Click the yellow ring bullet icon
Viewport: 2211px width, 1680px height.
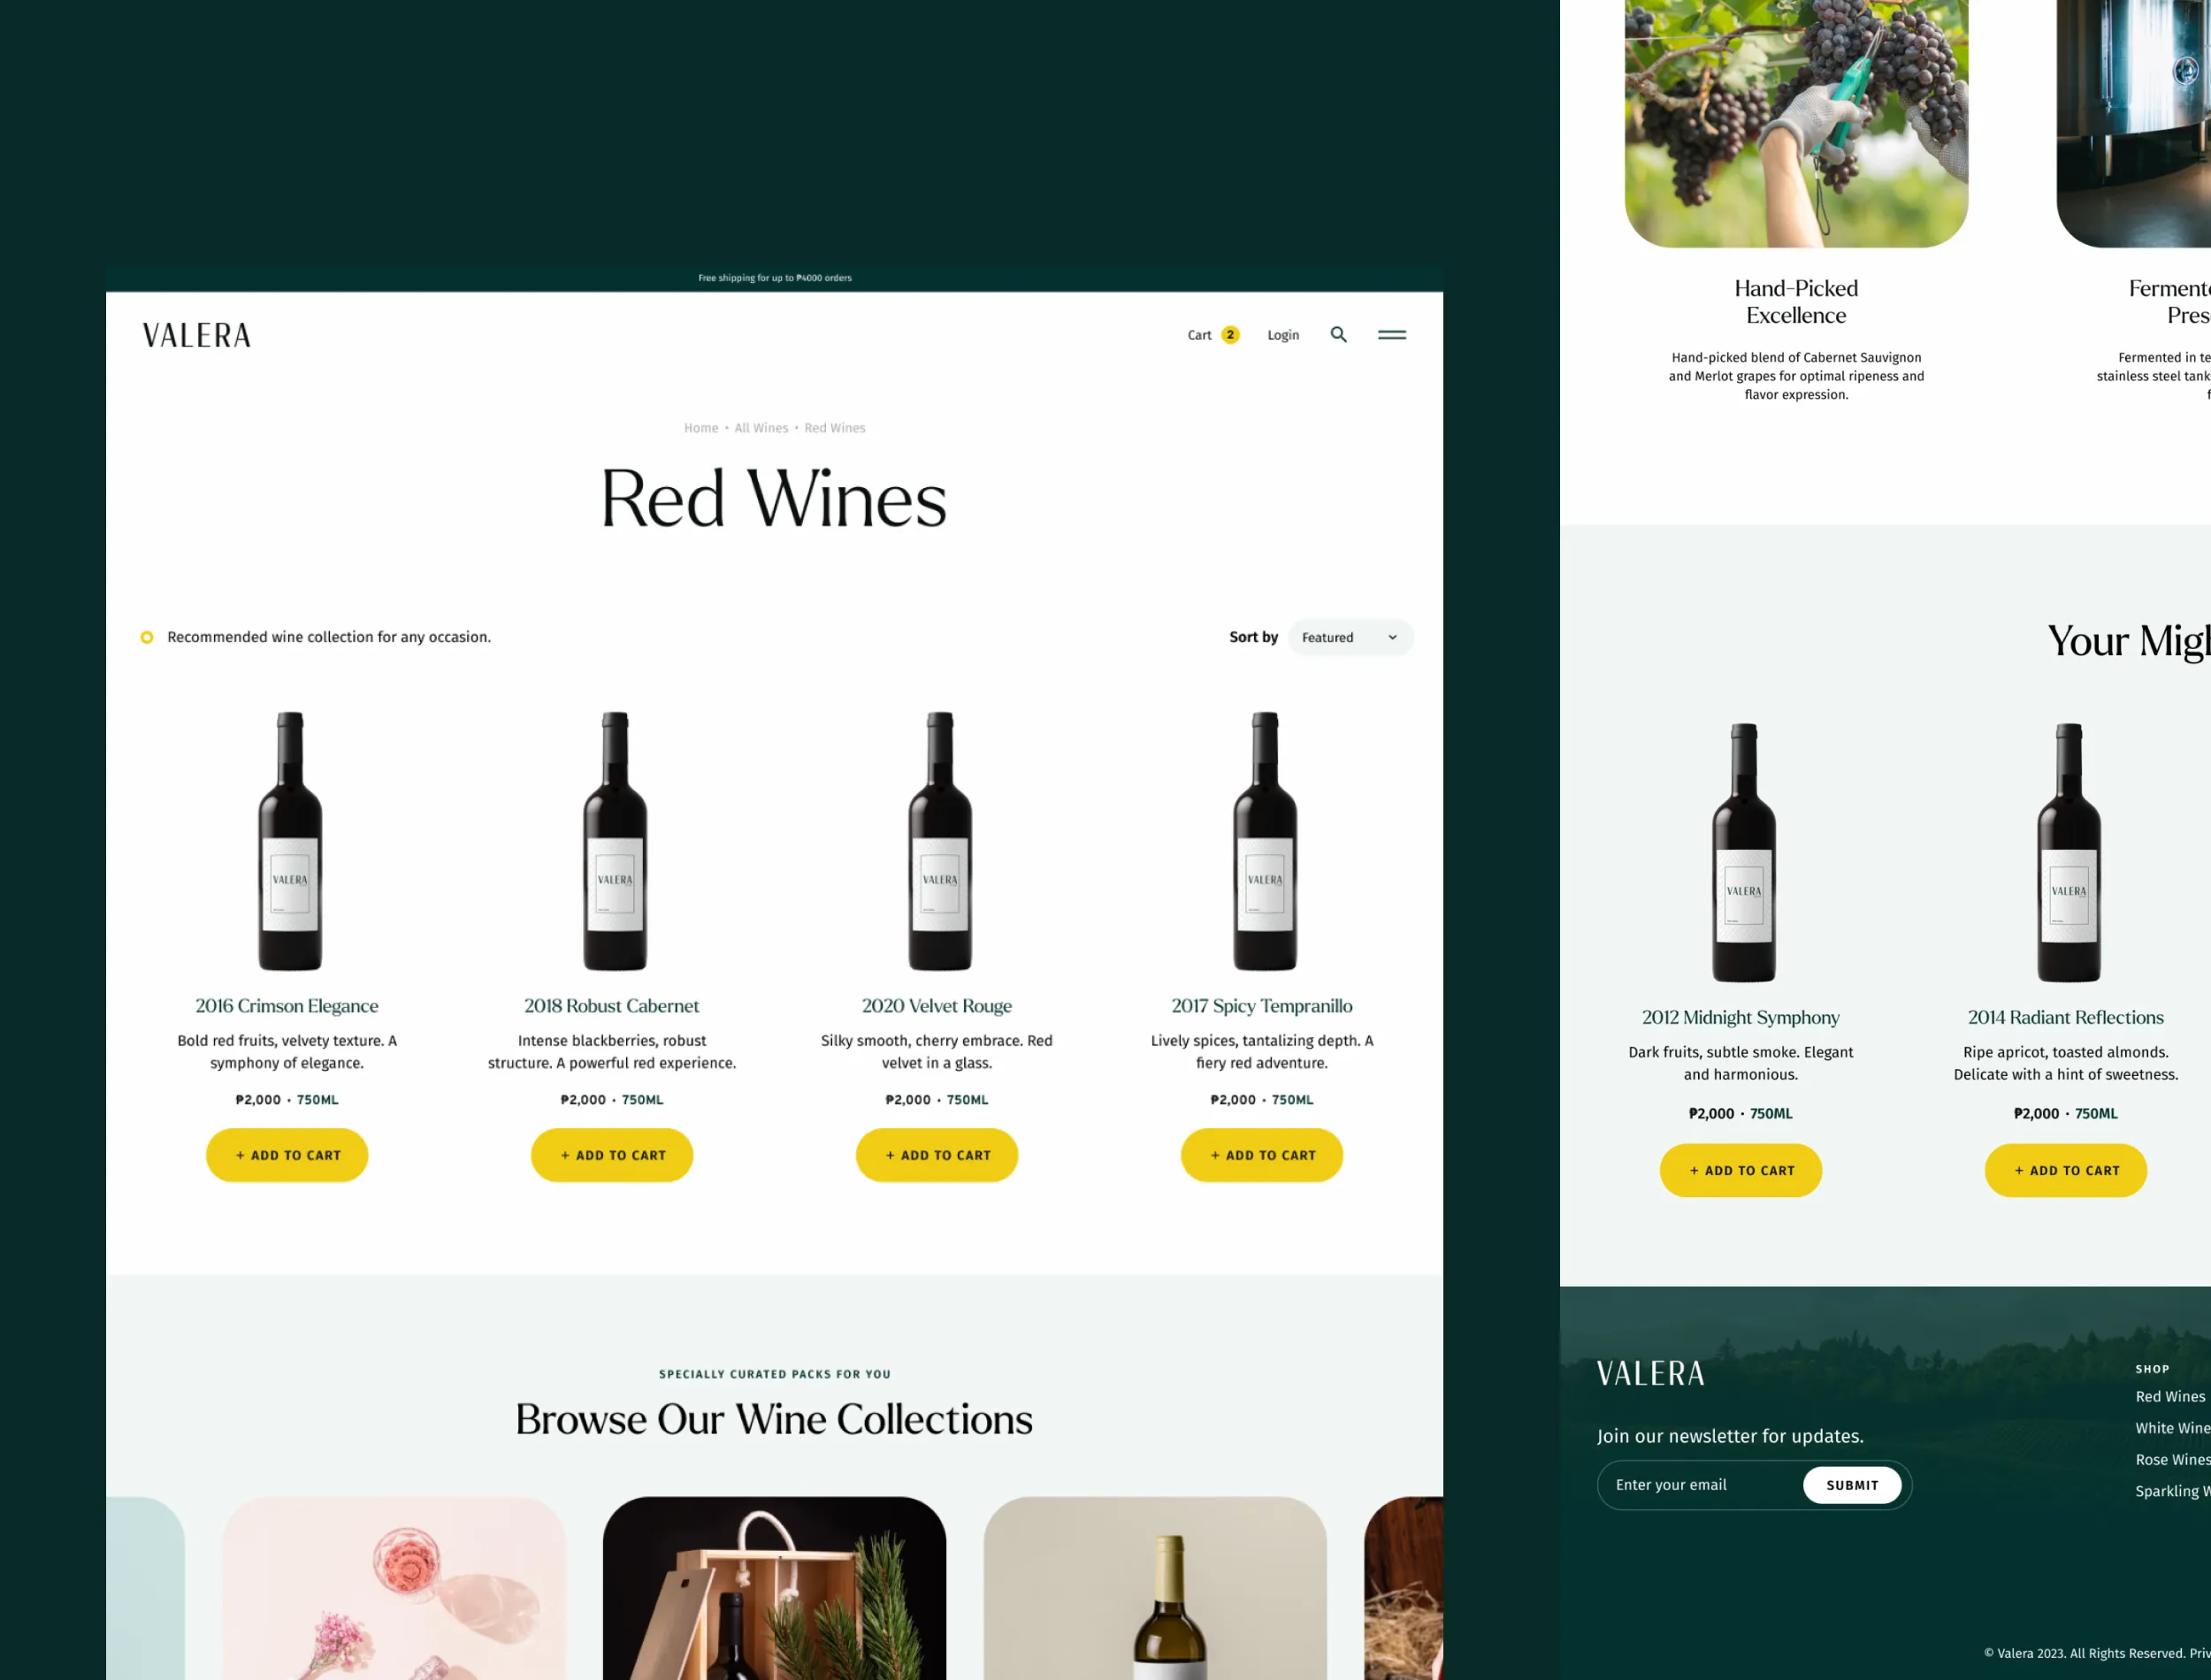(x=147, y=637)
